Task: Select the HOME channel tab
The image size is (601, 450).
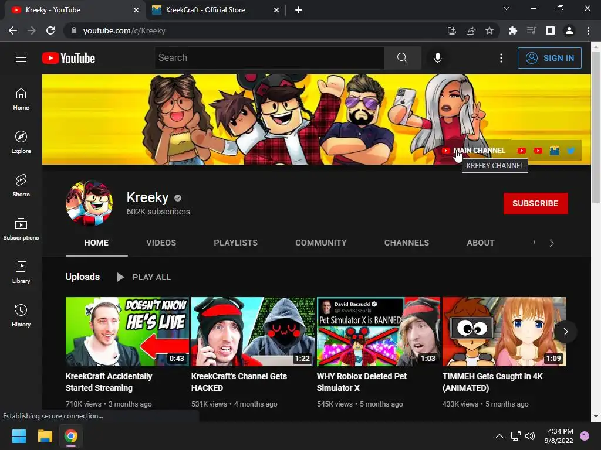Action: click(96, 243)
